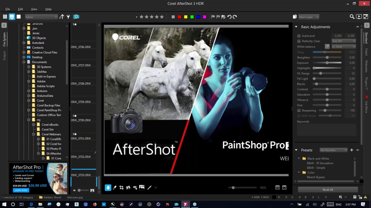Open the Main Layer dropdown
The width and height of the screenshot is (371, 208).
[x=309, y=17]
